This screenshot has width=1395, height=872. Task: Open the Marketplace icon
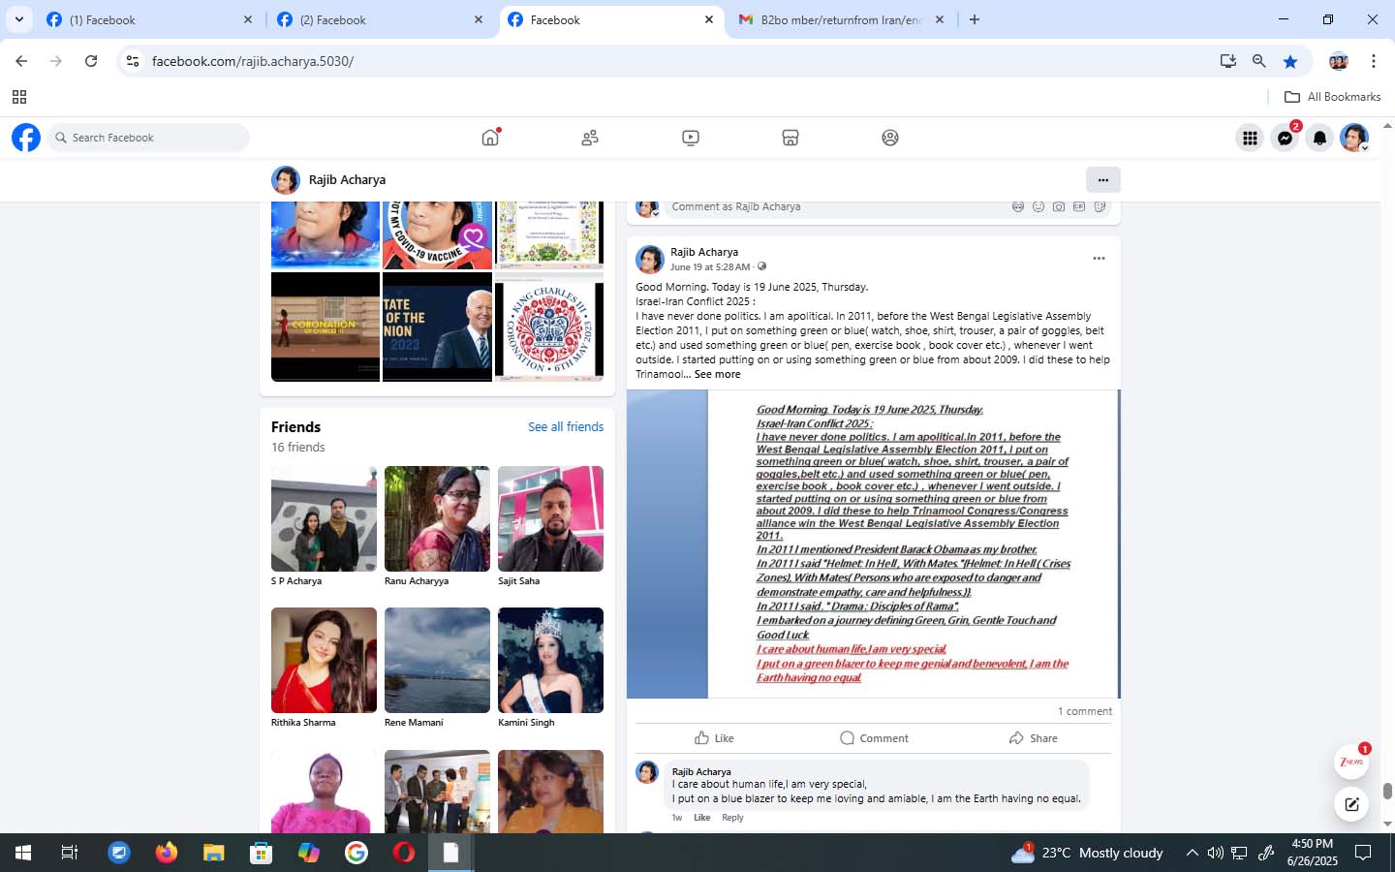(x=790, y=138)
